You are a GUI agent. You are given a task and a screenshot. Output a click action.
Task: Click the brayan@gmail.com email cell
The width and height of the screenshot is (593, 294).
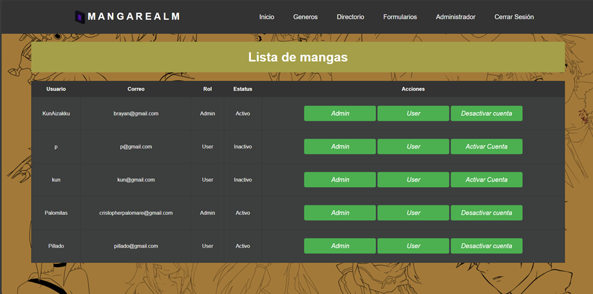pyautogui.click(x=136, y=113)
